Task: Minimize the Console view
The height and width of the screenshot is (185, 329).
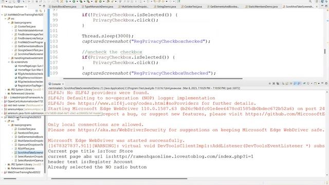Action: pyautogui.click(x=322, y=83)
